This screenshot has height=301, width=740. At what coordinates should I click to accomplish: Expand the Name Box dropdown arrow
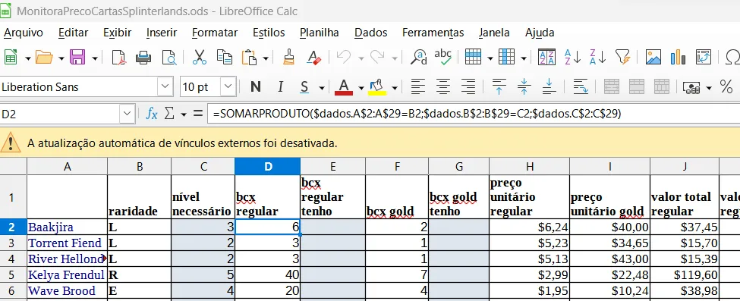pyautogui.click(x=128, y=114)
